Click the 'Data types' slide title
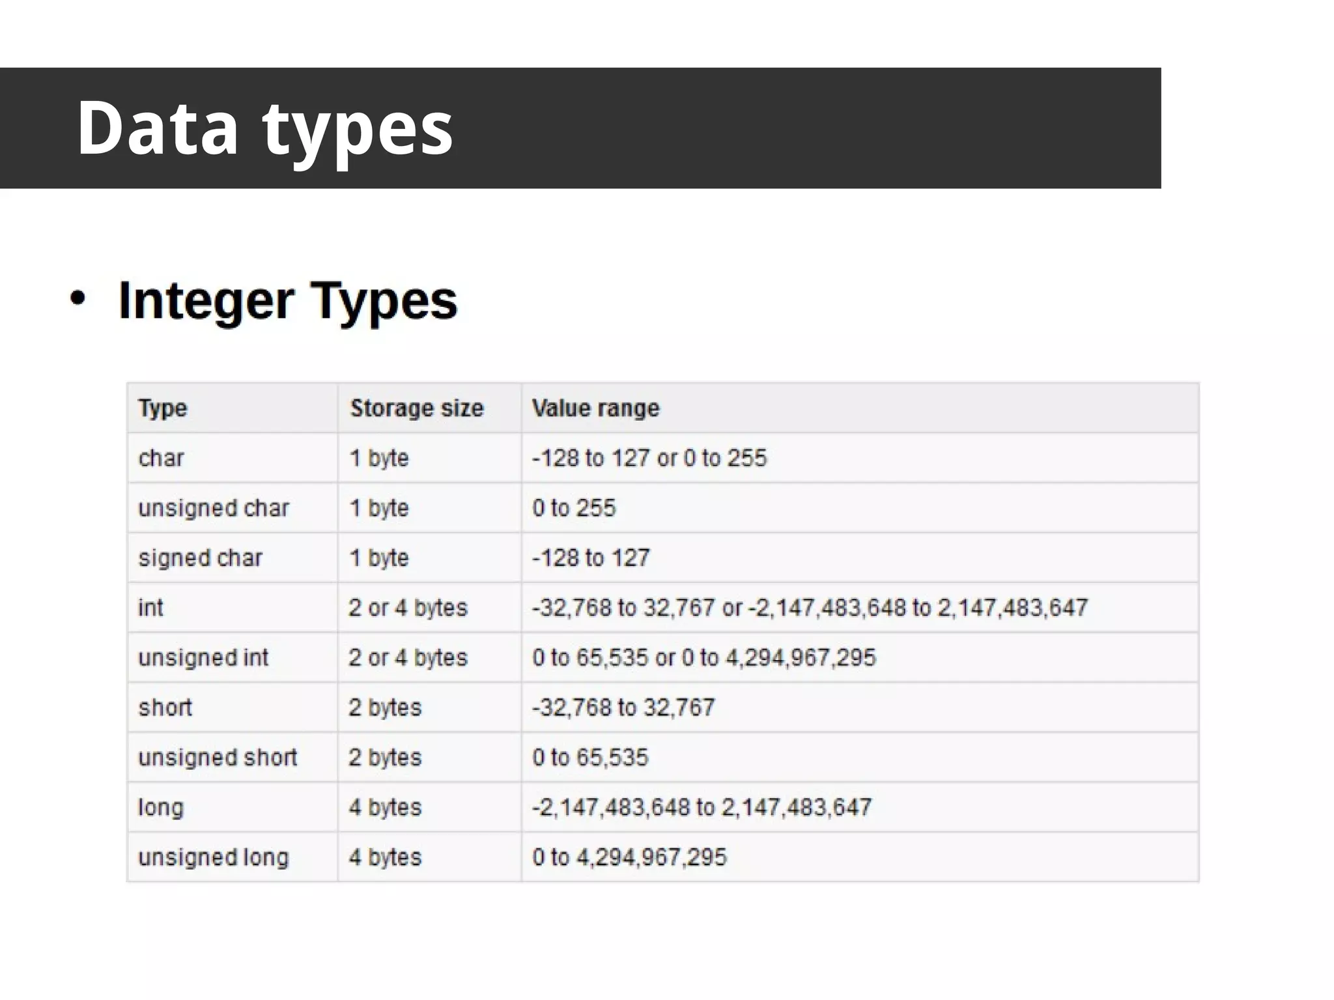This screenshot has height=1000, width=1334. (264, 128)
